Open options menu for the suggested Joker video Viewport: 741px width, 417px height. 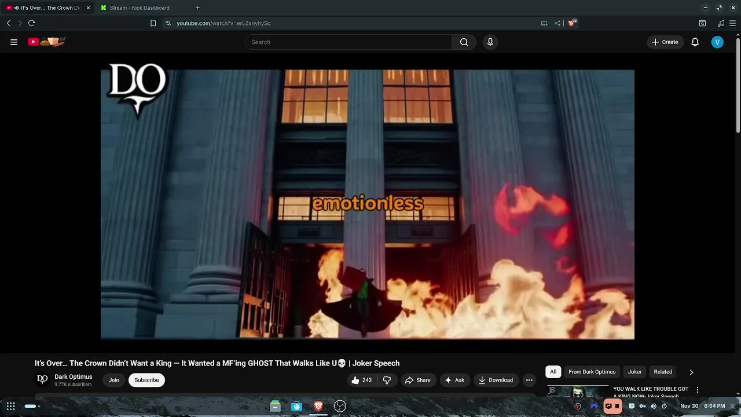click(x=698, y=390)
